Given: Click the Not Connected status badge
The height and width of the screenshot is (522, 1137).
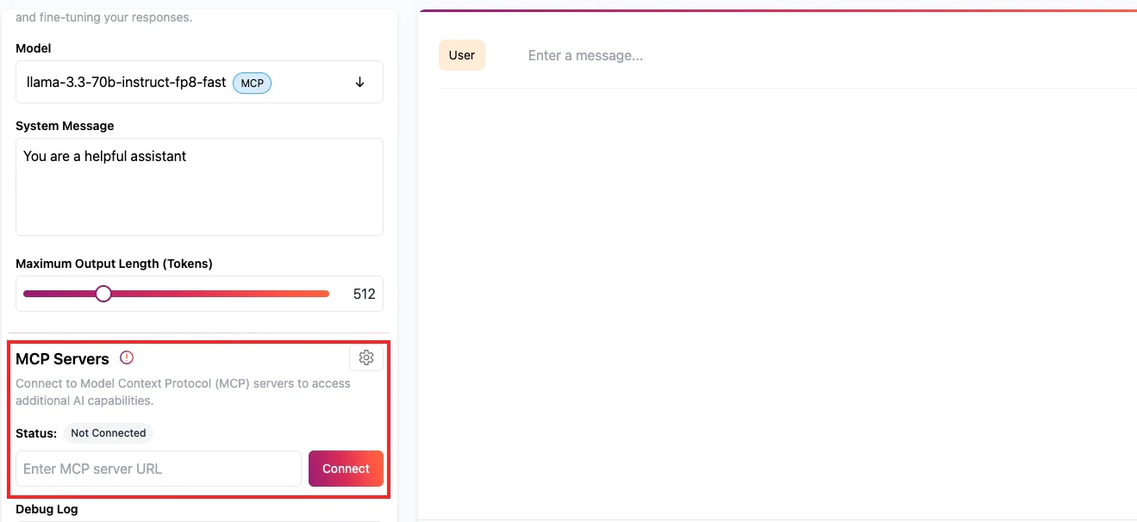Looking at the screenshot, I should pos(109,433).
